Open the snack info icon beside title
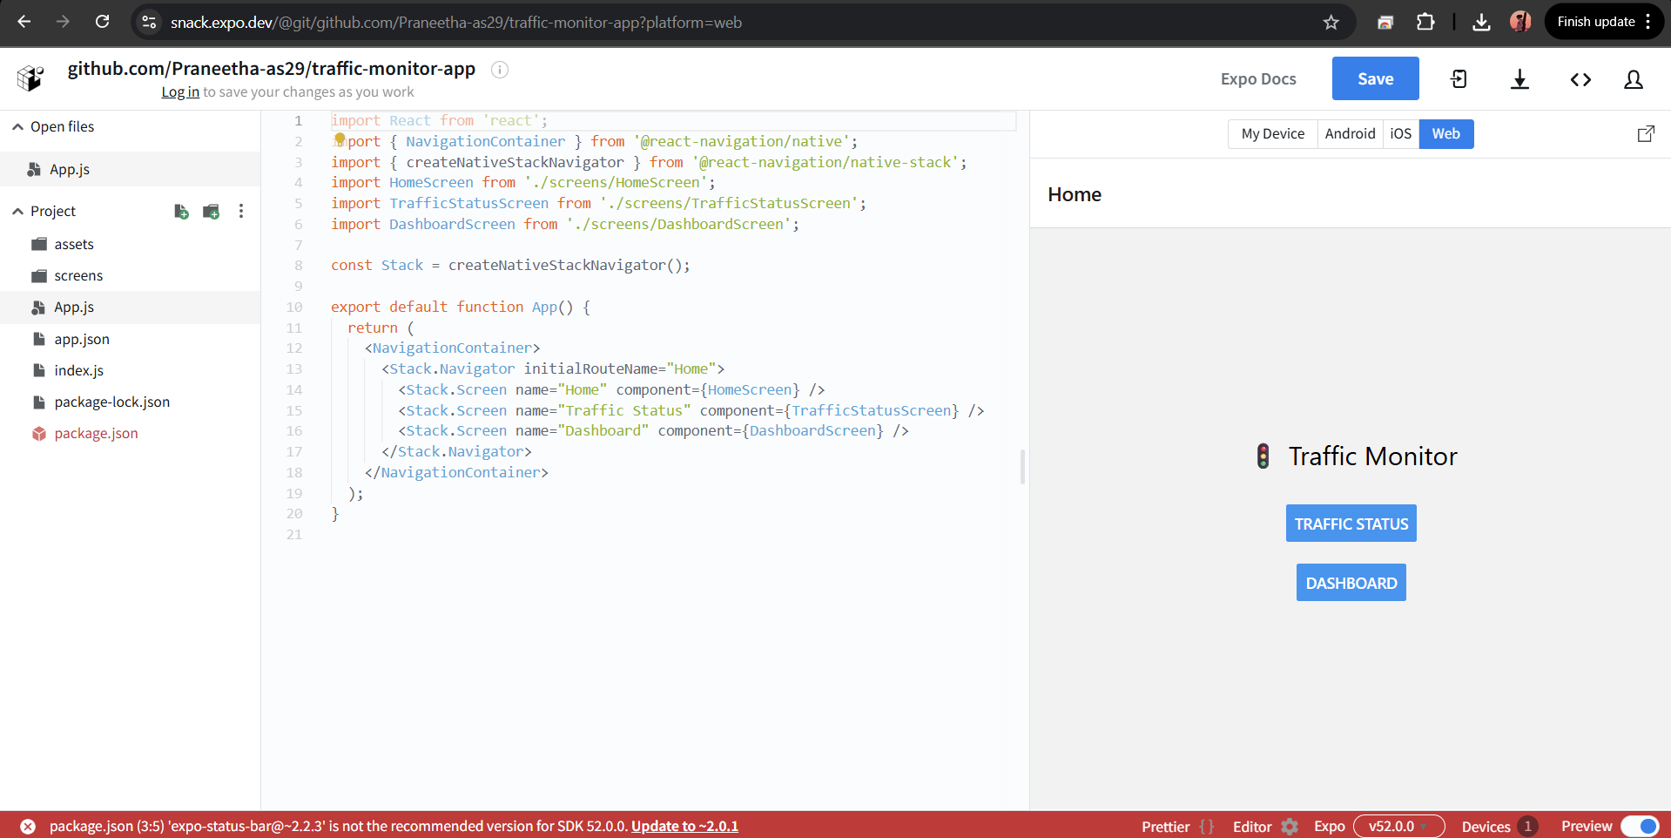Viewport: 1671px width, 838px height. tap(500, 70)
